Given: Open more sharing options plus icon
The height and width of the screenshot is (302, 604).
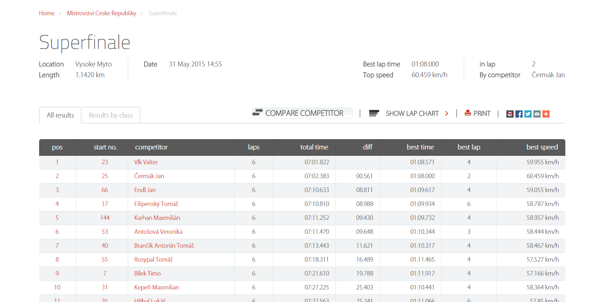Looking at the screenshot, I should pos(546,114).
